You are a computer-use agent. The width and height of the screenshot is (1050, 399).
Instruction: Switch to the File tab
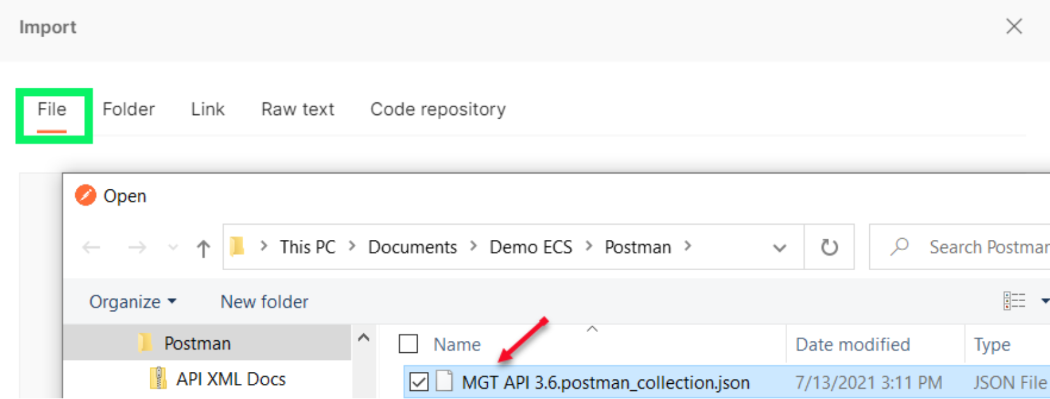point(52,109)
